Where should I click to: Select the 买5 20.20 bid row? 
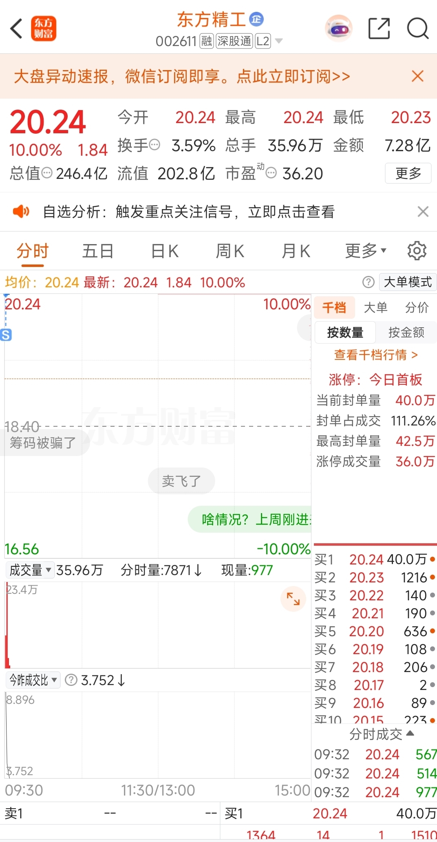(375, 631)
